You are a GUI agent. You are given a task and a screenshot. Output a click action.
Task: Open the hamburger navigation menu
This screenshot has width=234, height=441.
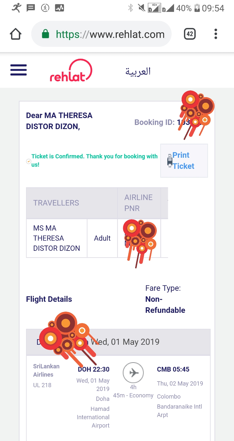pyautogui.click(x=18, y=70)
